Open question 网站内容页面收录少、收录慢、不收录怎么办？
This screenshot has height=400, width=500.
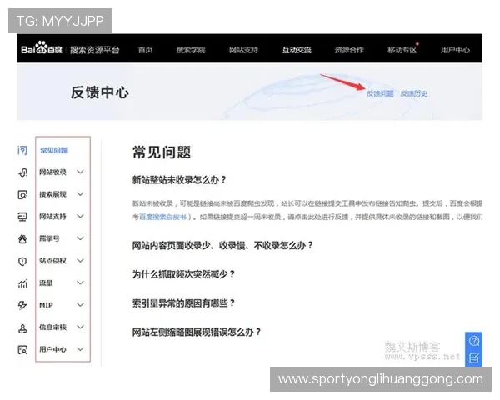coord(222,246)
